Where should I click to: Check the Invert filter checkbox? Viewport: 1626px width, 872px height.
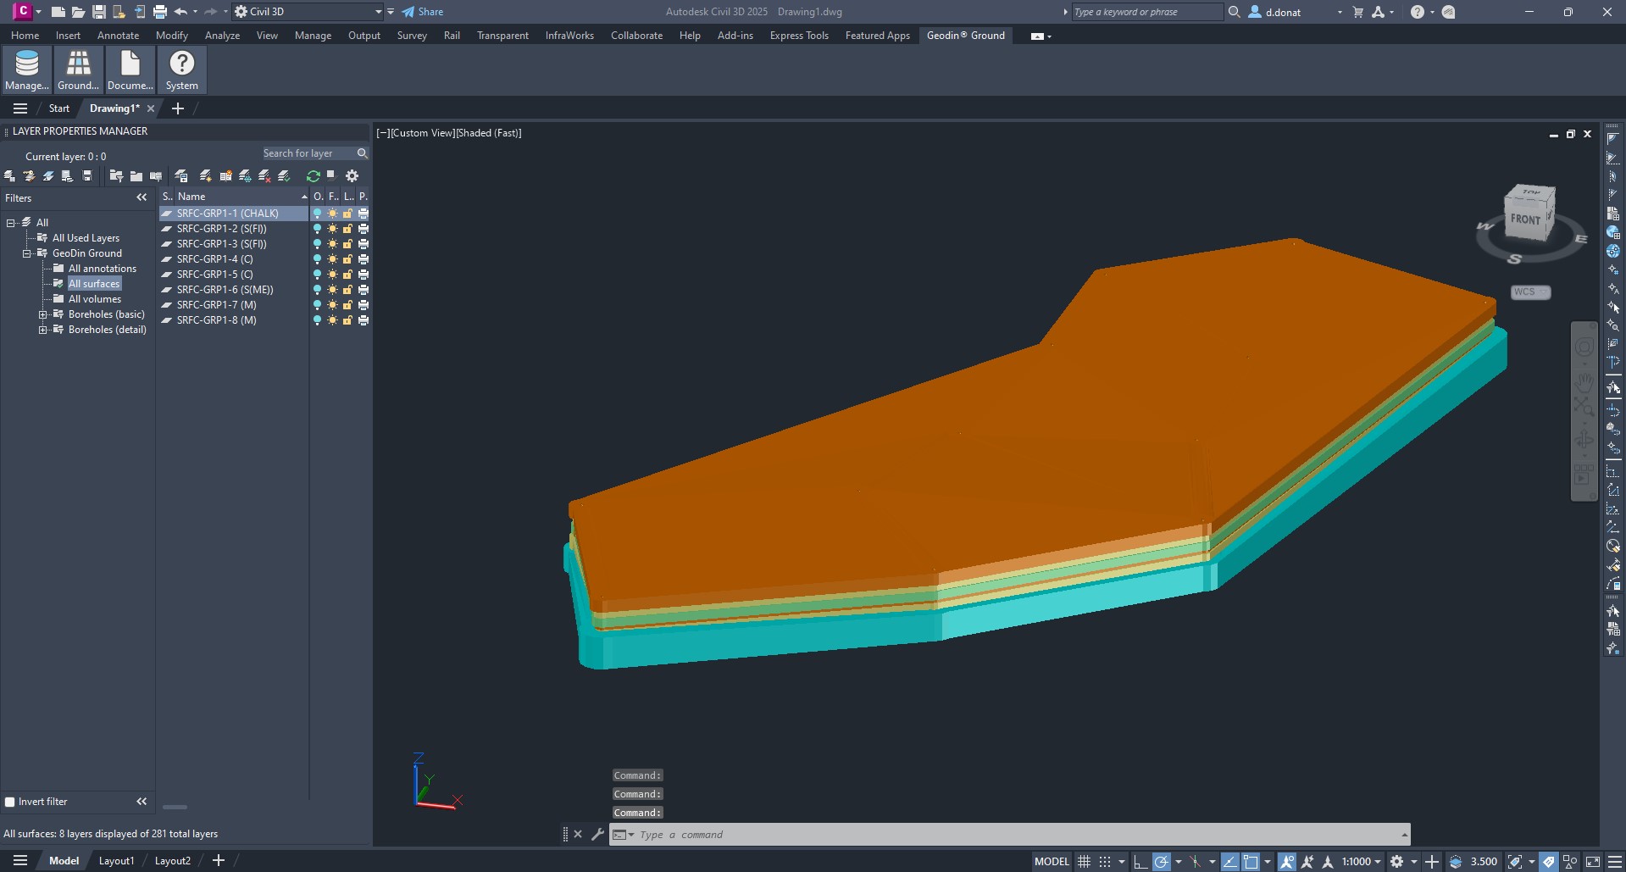[10, 802]
